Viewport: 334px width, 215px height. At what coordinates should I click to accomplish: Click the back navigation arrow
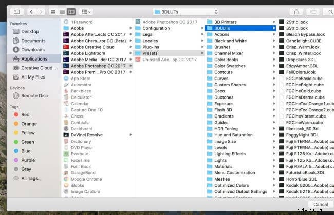[x=31, y=11]
